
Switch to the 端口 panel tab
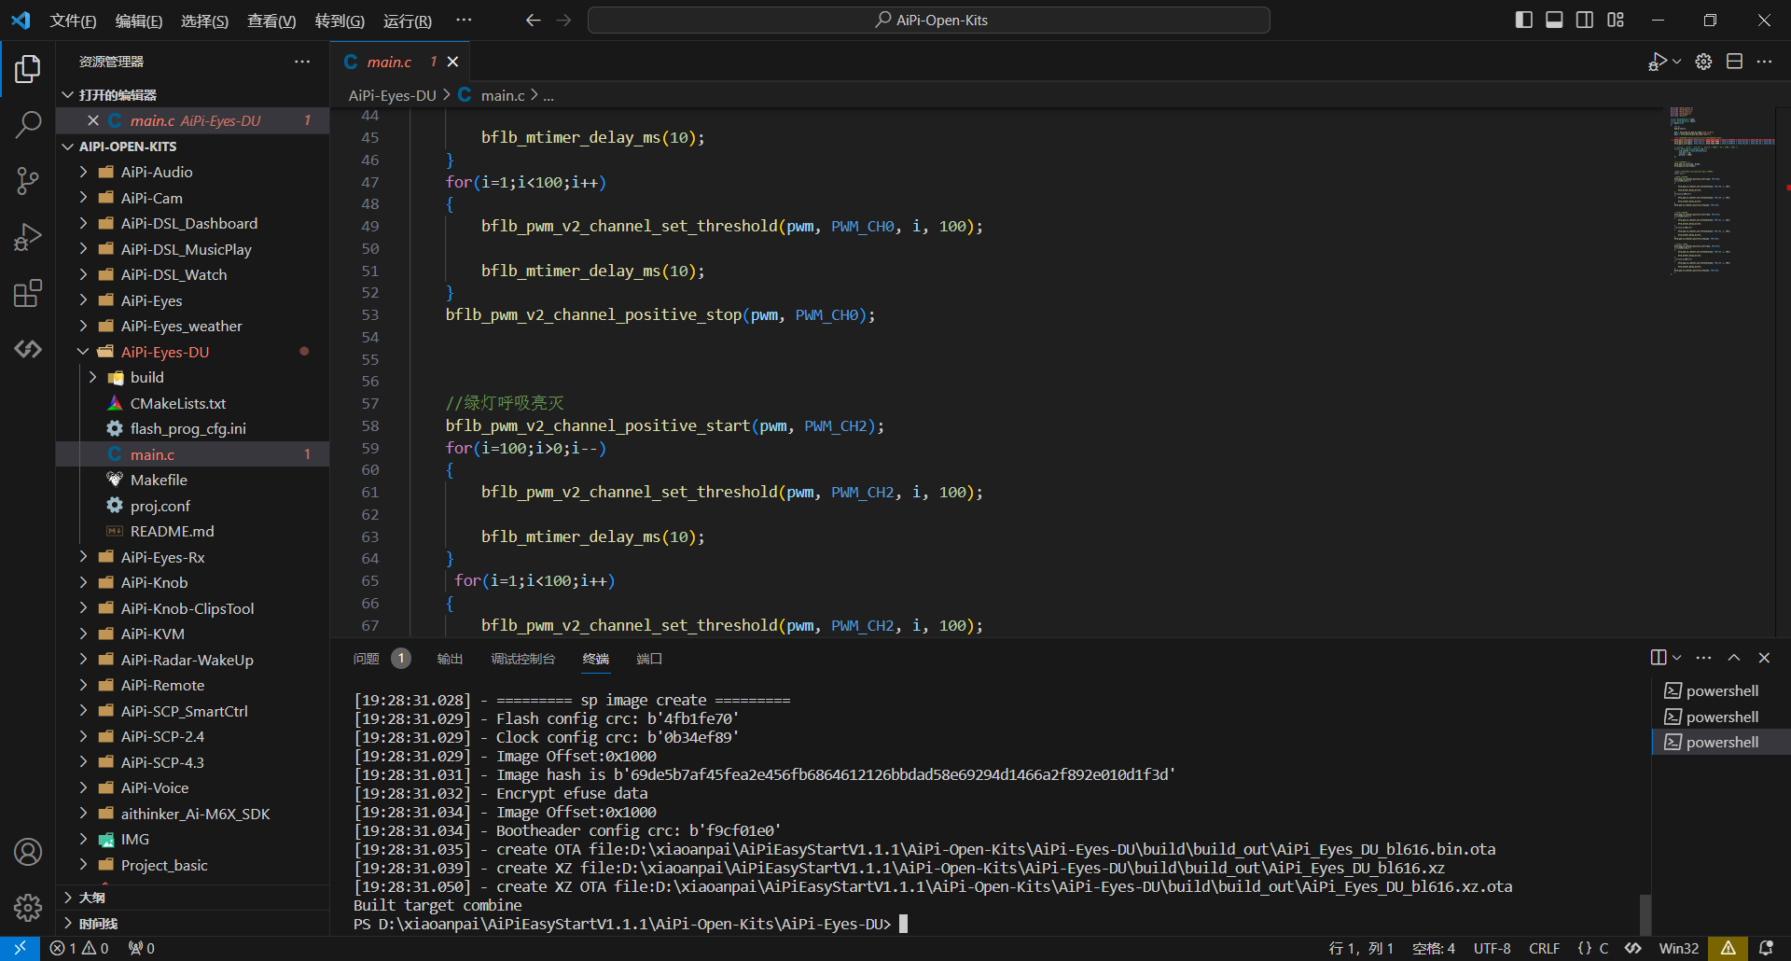[x=649, y=659]
